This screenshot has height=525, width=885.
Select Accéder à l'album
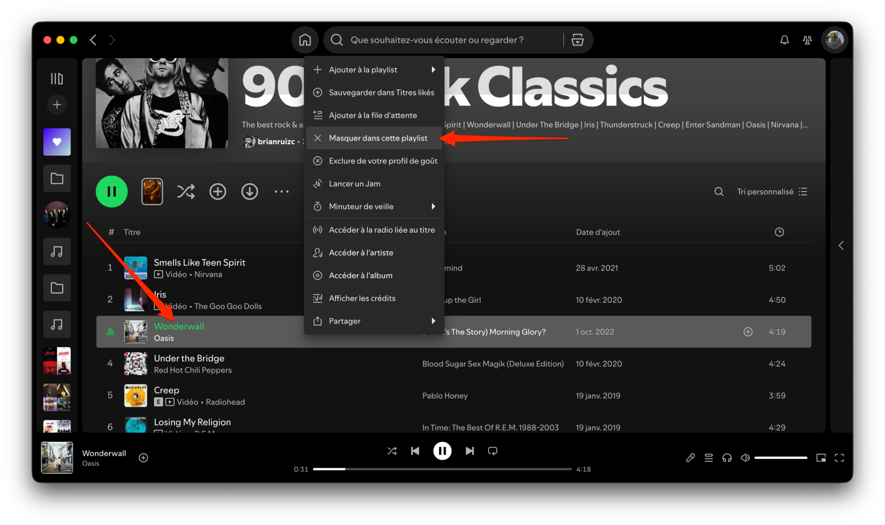click(x=374, y=275)
